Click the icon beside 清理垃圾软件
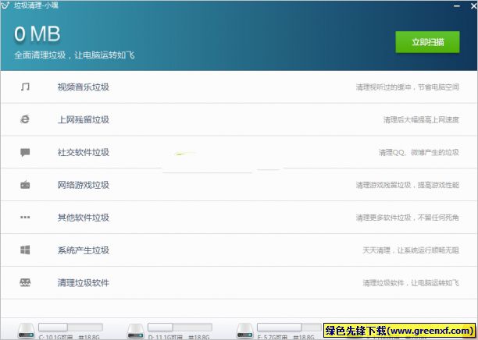478x340 pixels. point(25,282)
